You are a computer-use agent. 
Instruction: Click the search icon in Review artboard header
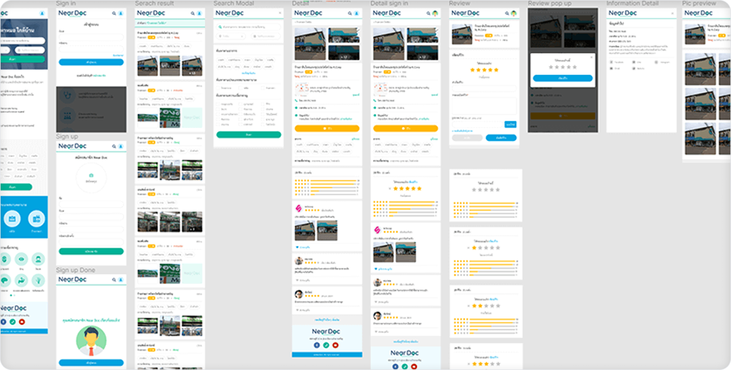pos(506,13)
